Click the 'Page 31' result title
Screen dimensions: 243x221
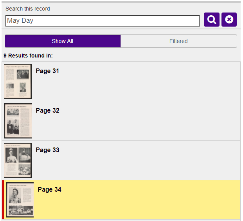tap(47, 71)
